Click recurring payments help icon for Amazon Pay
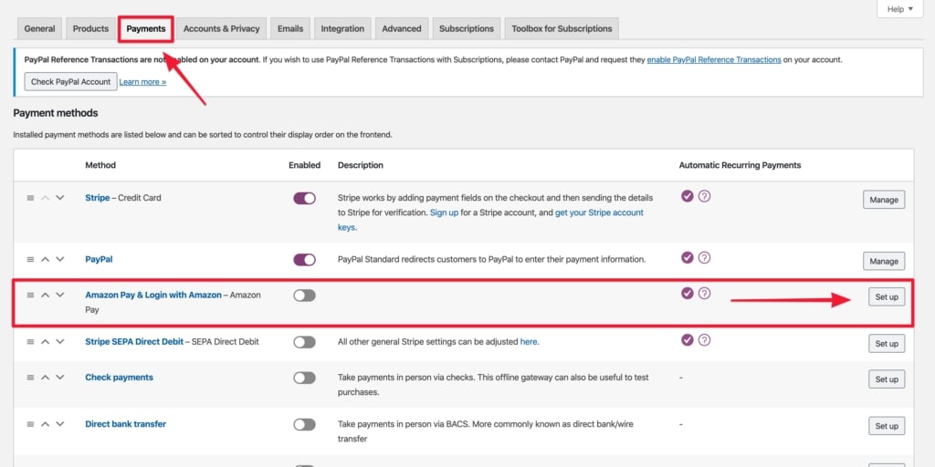Image resolution: width=935 pixels, height=467 pixels. tap(704, 294)
